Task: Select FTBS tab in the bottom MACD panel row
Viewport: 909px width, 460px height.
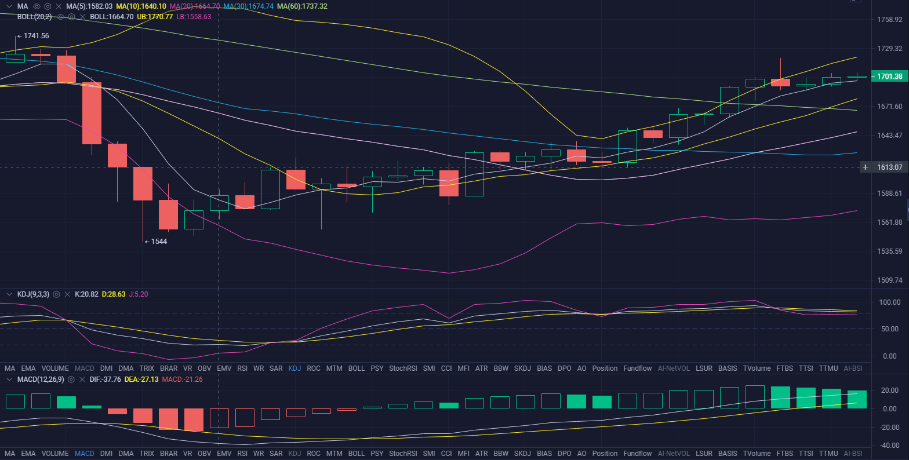Action: 784,454
